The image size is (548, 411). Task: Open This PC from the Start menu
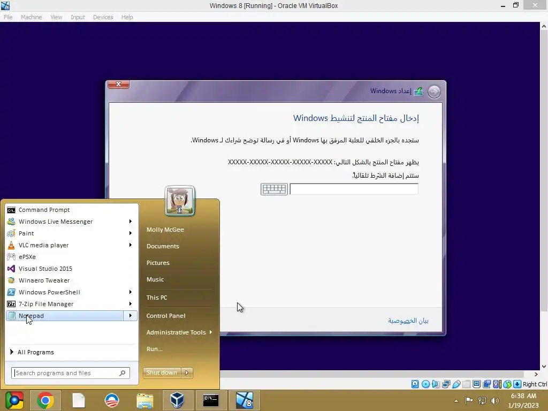tap(157, 298)
